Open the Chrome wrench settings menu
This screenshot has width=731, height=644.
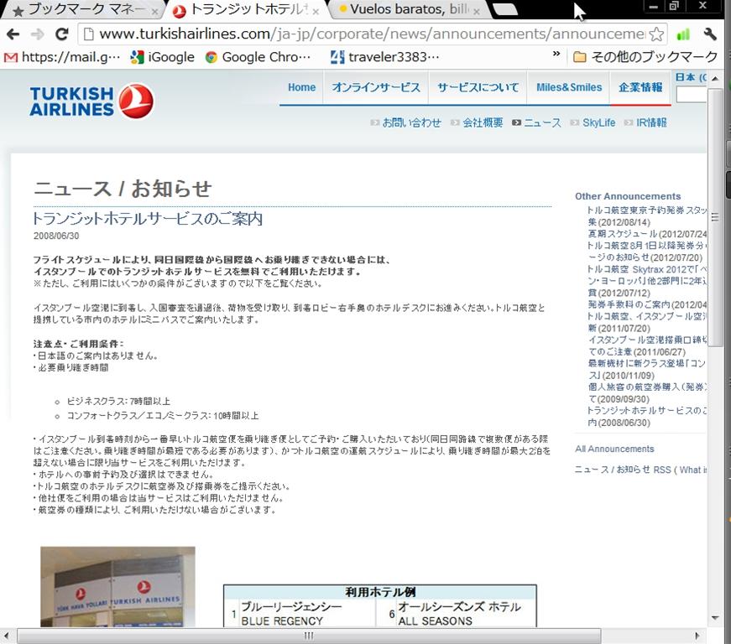[710, 34]
